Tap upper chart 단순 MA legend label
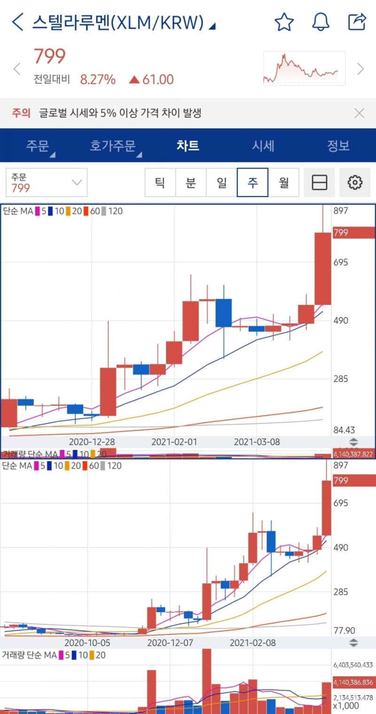376x714 pixels. click(17, 211)
